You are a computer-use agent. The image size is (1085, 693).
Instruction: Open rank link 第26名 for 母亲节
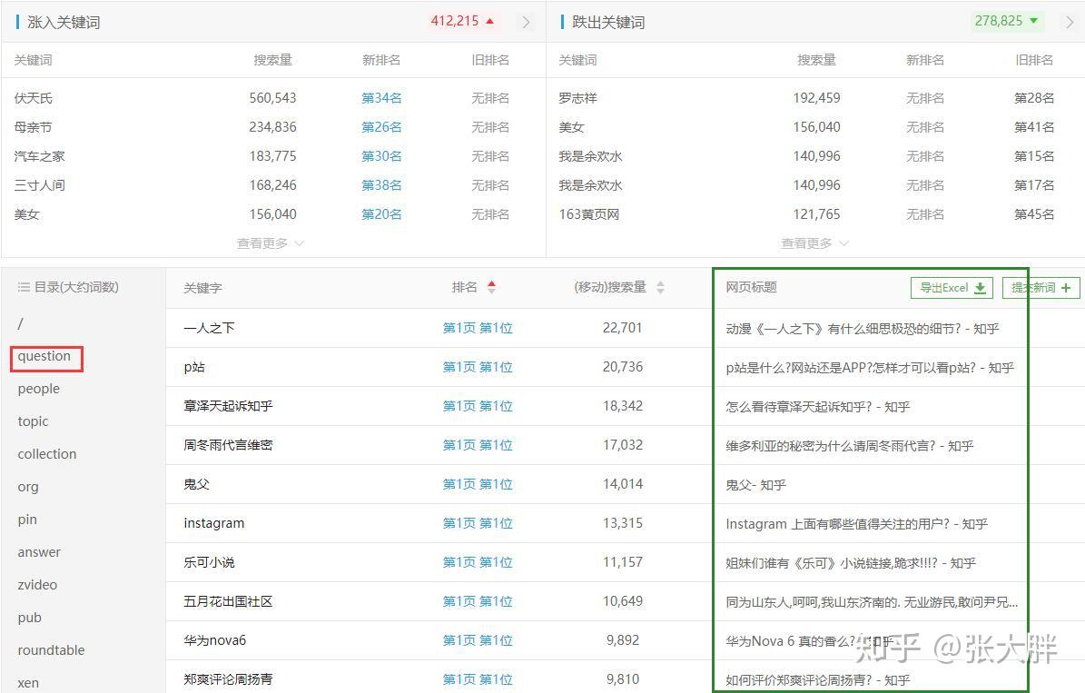click(381, 127)
